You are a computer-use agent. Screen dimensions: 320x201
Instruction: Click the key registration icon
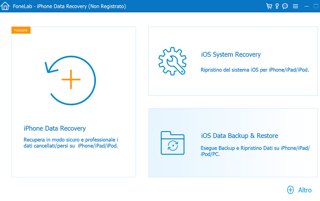tap(277, 6)
